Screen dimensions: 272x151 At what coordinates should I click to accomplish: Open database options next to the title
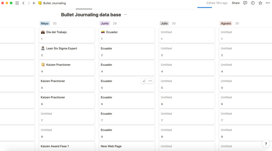click(x=125, y=15)
